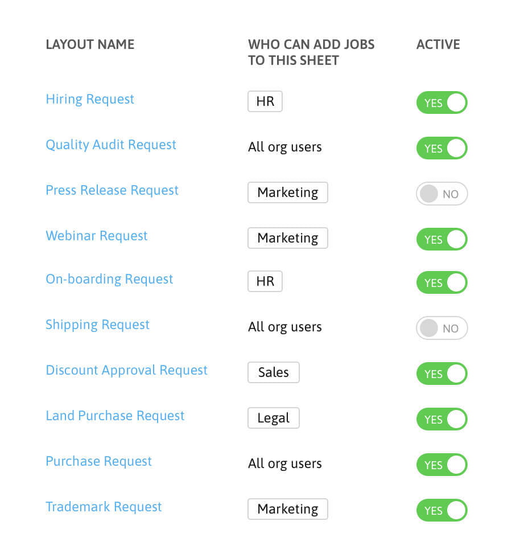This screenshot has width=512, height=558.
Task: Click the Sales tag for Discount Approval
Action: tap(274, 372)
